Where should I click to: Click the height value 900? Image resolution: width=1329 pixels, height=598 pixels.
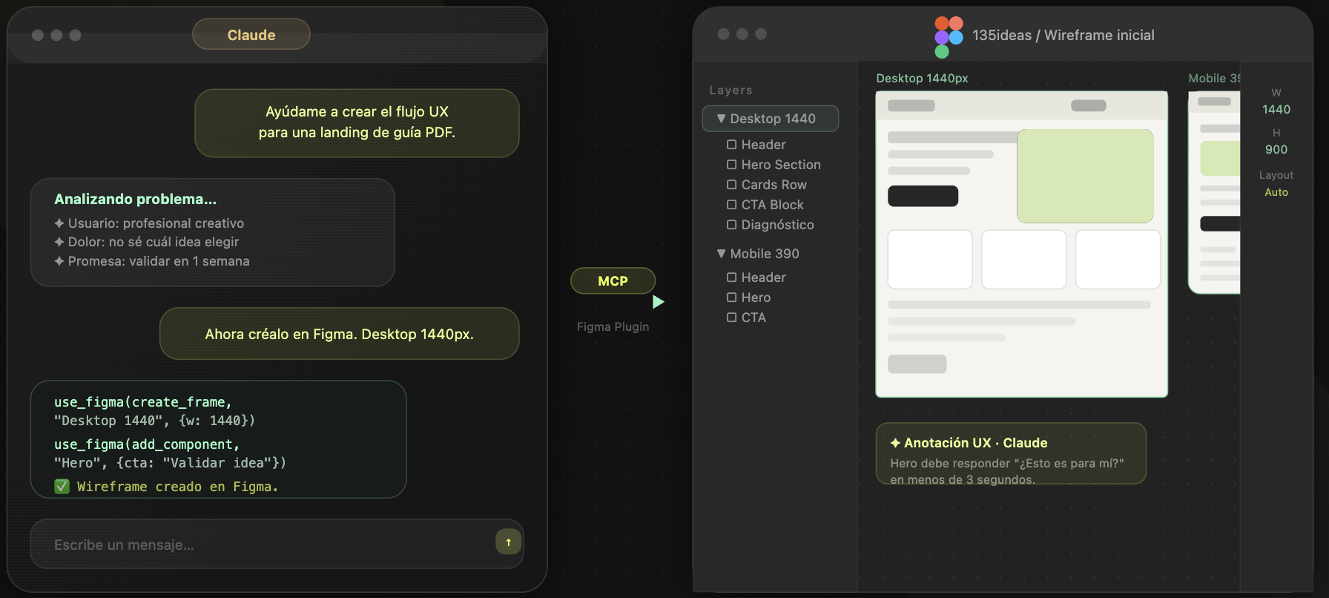1276,150
